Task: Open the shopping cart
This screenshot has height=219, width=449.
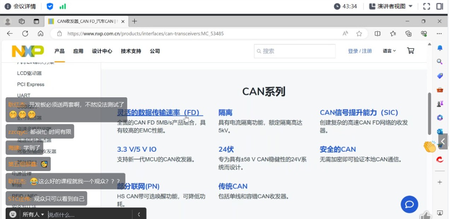Action: pos(410,51)
